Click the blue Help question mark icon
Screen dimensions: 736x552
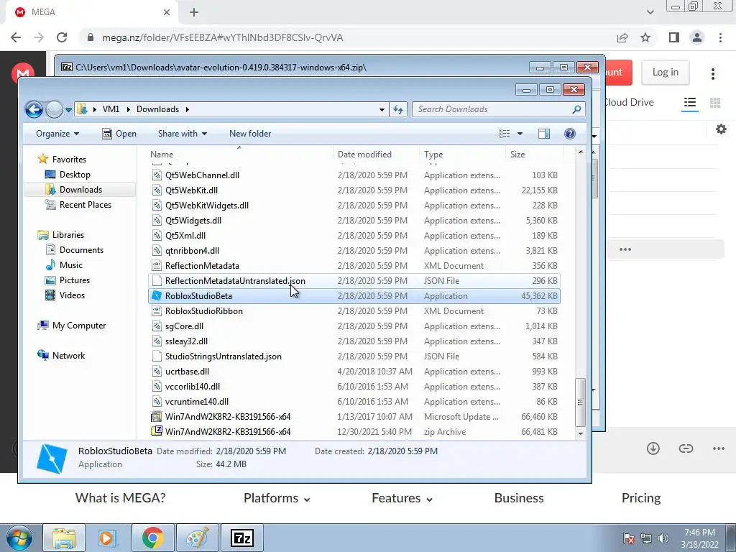[x=570, y=134]
